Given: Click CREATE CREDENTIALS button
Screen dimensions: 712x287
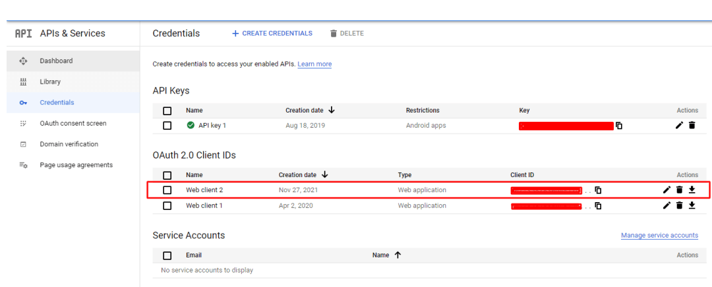Looking at the screenshot, I should click(x=272, y=34).
